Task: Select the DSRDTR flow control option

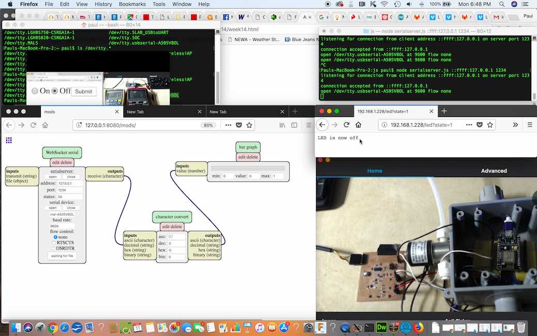Action: (x=54, y=248)
